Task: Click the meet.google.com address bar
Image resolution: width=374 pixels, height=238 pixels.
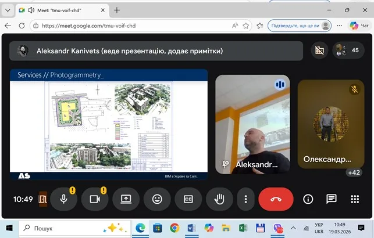Action: click(x=134, y=26)
